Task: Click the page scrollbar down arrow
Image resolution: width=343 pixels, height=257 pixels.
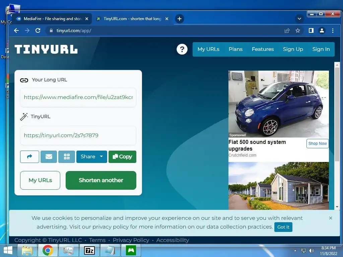Action: coord(337,207)
